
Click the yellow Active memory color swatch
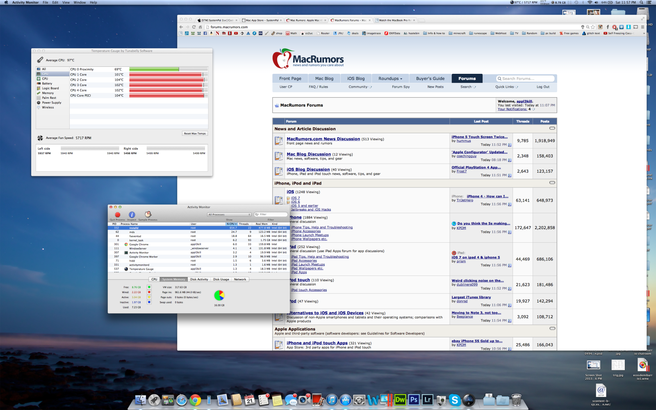tap(149, 297)
